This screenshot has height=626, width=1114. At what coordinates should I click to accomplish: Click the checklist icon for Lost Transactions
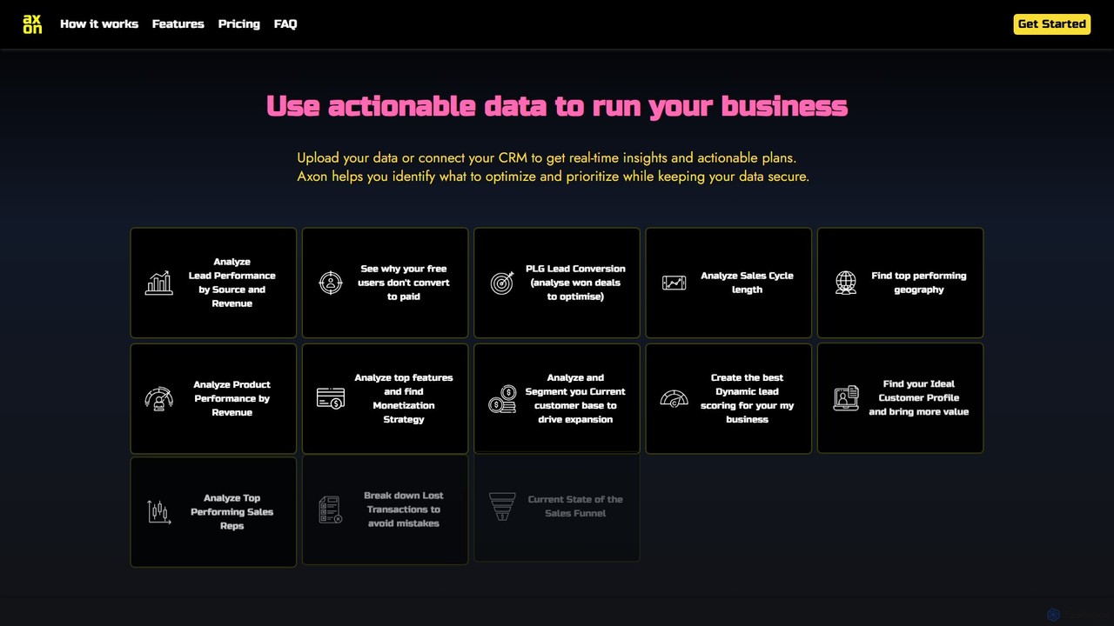tap(331, 509)
